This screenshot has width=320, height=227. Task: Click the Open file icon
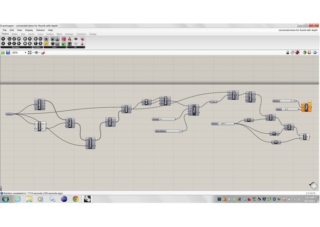(3, 53)
